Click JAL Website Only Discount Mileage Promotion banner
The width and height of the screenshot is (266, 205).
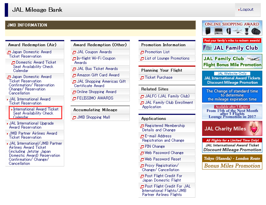coord(232,78)
